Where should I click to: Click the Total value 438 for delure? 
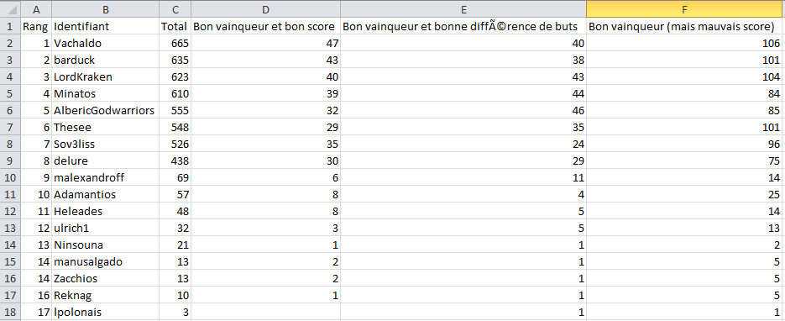tap(175, 160)
